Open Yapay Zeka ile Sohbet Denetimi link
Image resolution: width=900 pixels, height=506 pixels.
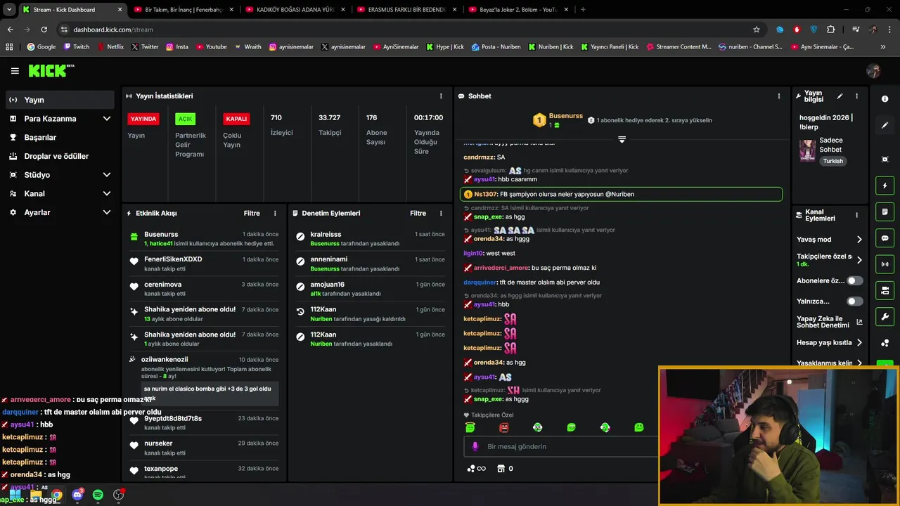[x=830, y=322]
